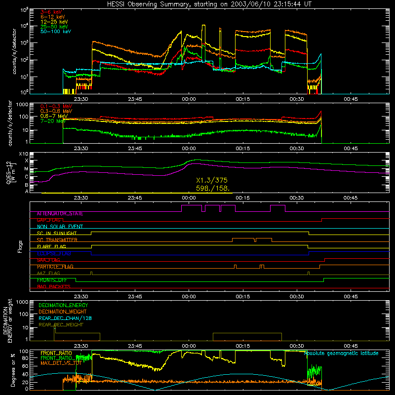The image size is (395, 395).
Task: Click the DECIMATION_WEIGHT legend entry
Action: pyautogui.click(x=63, y=312)
